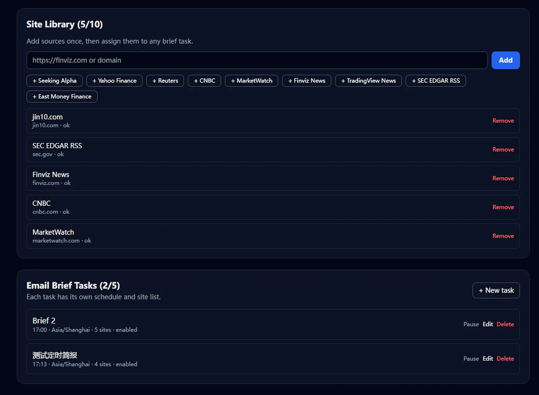Add MarketWatch quick source chip
Screen dimensions: 539x395
(x=252, y=81)
